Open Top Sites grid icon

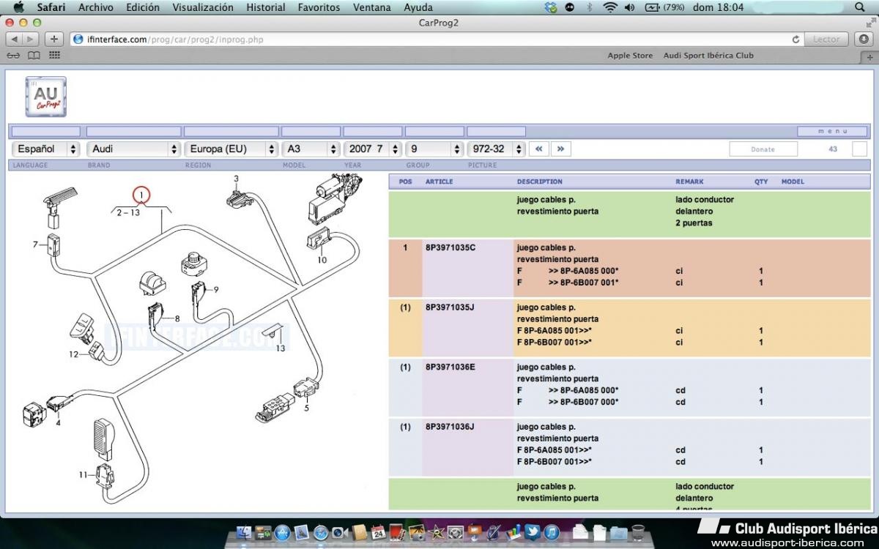point(54,56)
